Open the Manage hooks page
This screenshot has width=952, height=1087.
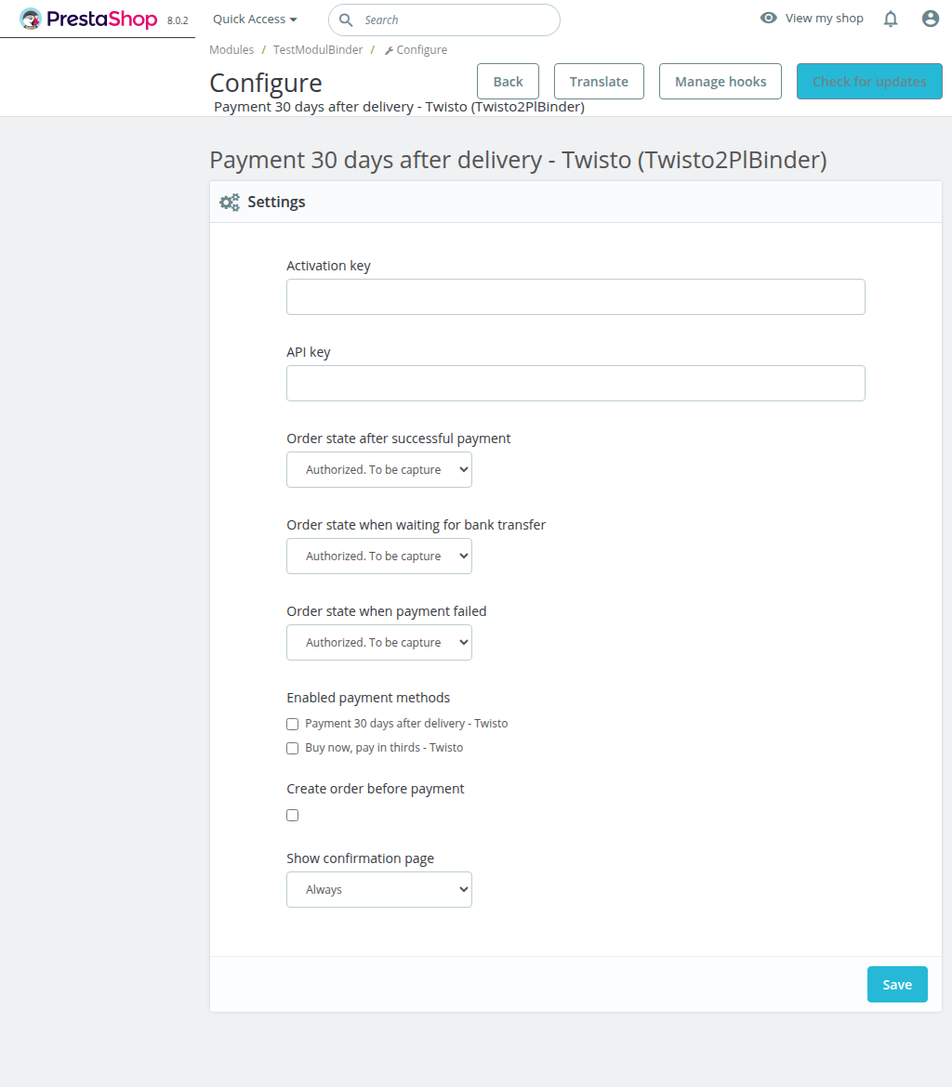pyautogui.click(x=720, y=81)
